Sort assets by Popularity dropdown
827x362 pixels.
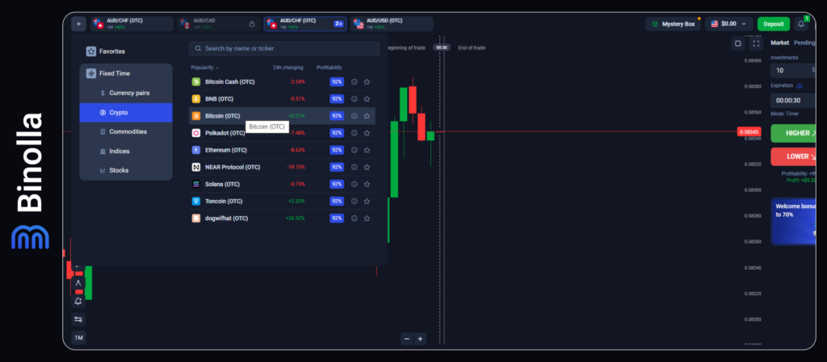(204, 68)
